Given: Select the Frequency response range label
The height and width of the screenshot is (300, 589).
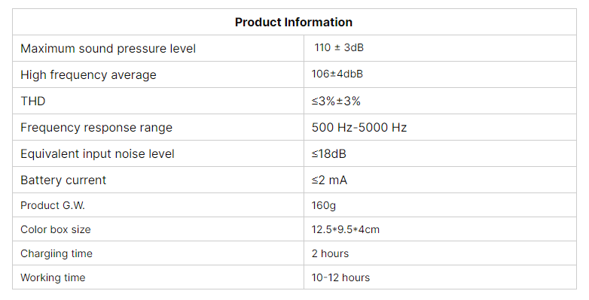Looking at the screenshot, I should tap(96, 128).
